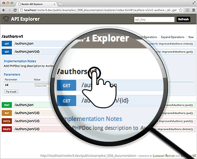The width and height of the screenshot is (197, 159).
Task: Click the red DELETE badge
Action: coord(7,129)
